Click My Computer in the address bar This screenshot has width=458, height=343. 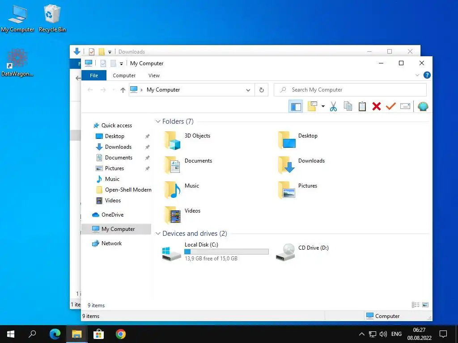click(x=163, y=90)
